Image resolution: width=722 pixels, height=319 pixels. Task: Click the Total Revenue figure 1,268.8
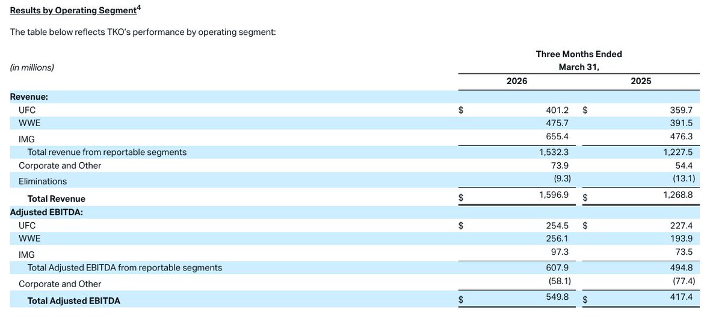[678, 195]
